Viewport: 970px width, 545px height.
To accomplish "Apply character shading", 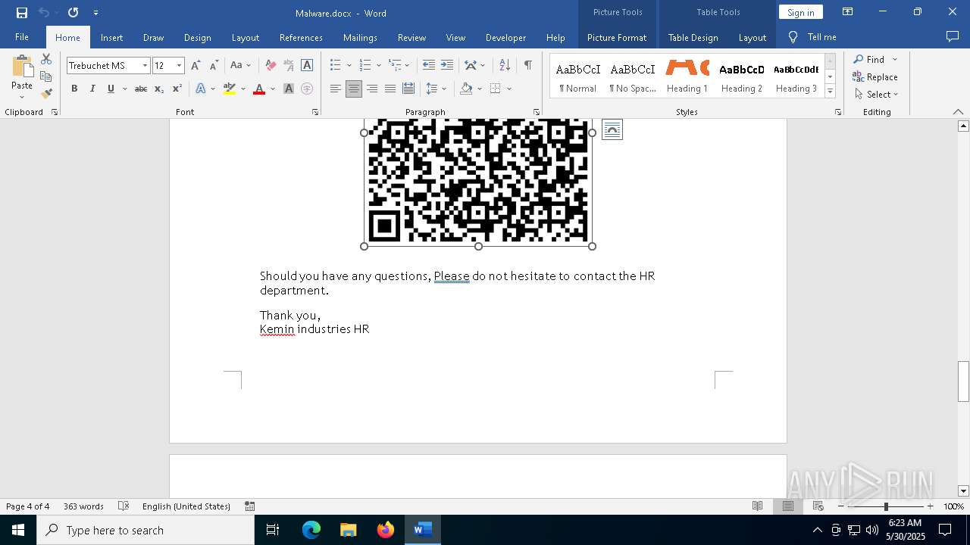I will click(x=289, y=89).
